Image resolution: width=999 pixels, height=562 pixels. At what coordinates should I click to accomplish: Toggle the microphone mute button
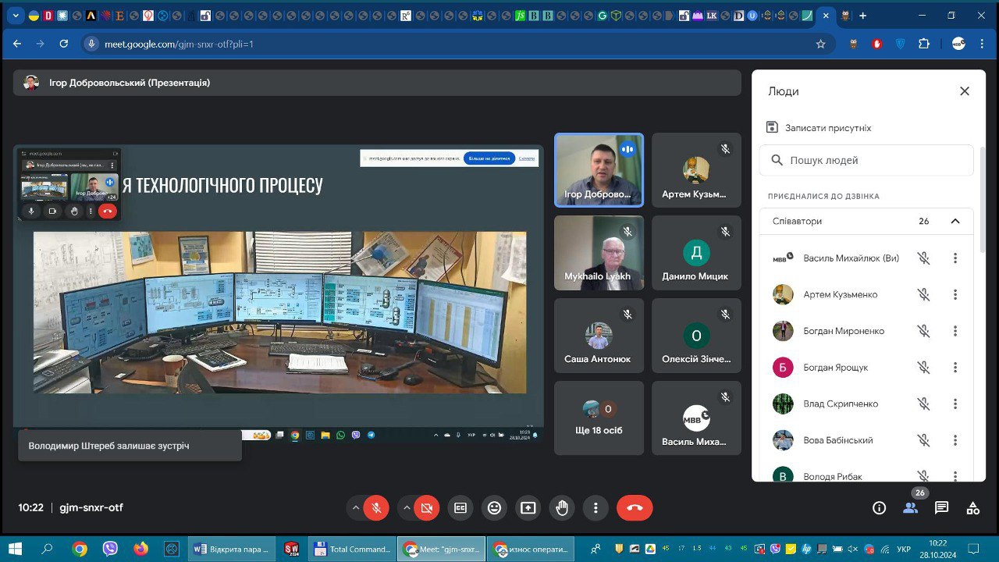click(x=376, y=508)
